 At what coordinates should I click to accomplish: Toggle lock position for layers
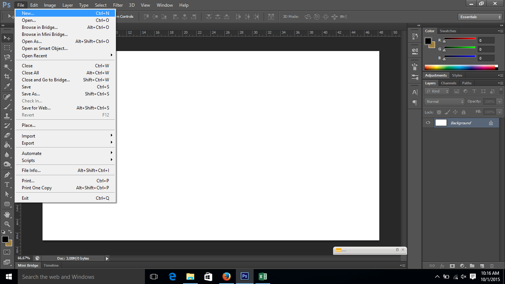pyautogui.click(x=455, y=112)
